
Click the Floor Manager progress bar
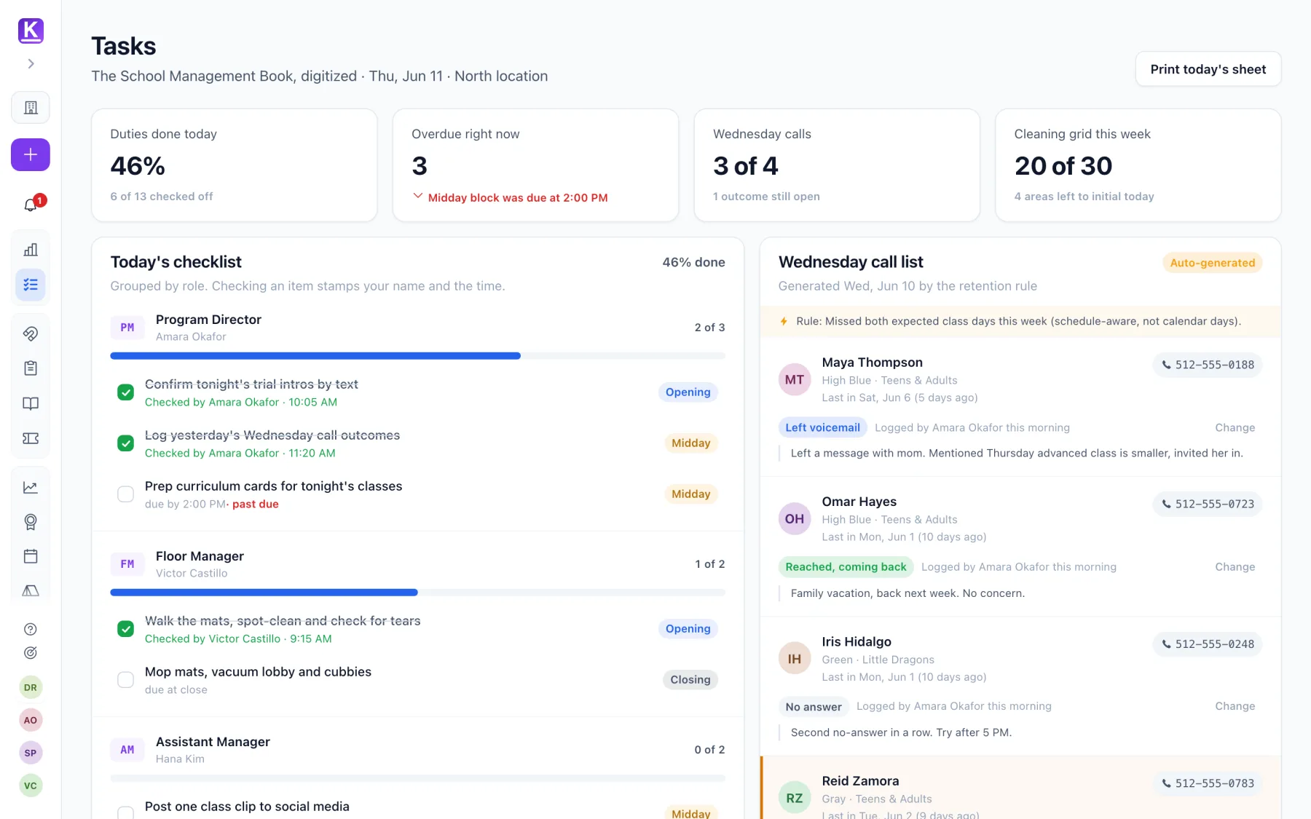point(417,593)
